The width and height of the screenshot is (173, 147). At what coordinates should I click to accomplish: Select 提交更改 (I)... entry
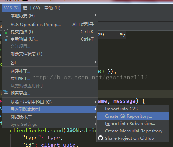pos(50,32)
